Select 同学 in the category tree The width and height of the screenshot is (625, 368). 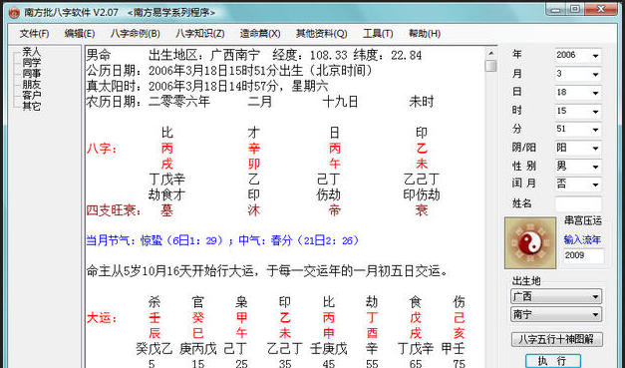tap(31, 62)
